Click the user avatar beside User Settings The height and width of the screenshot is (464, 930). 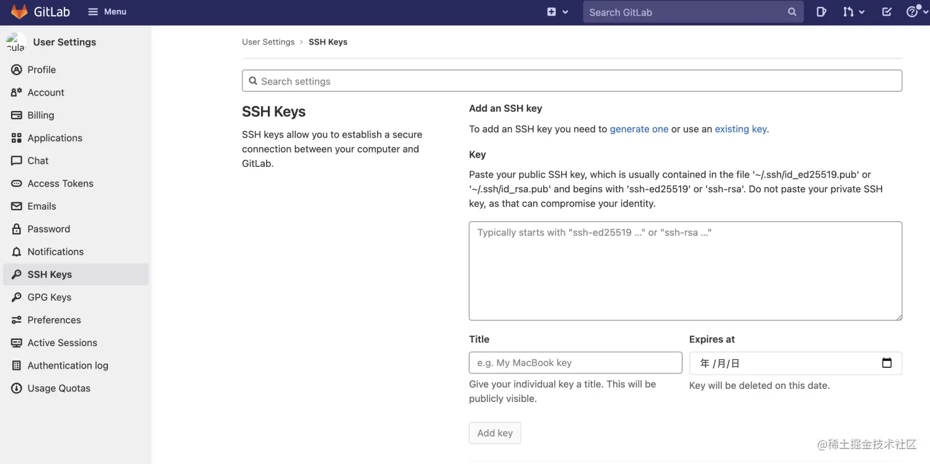click(15, 42)
